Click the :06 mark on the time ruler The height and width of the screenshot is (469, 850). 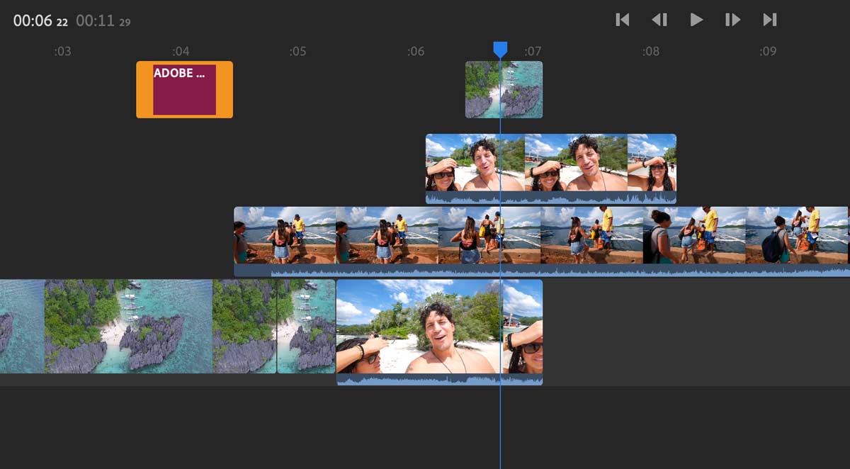[416, 51]
